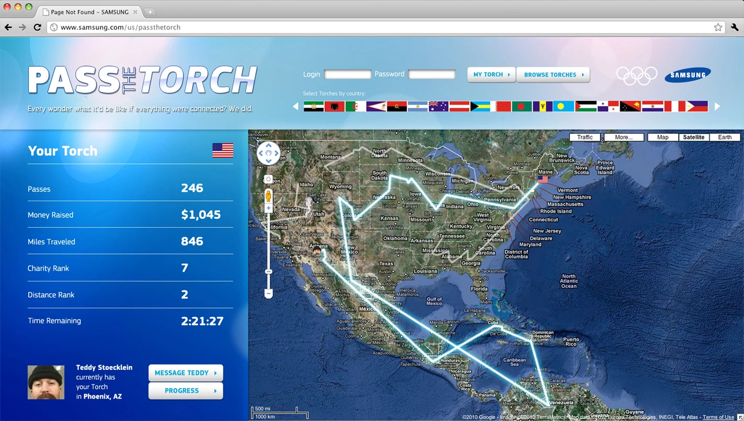Image resolution: width=744 pixels, height=421 pixels.
Task: Click Teddy Stoecklein's profile photo
Action: click(x=46, y=382)
